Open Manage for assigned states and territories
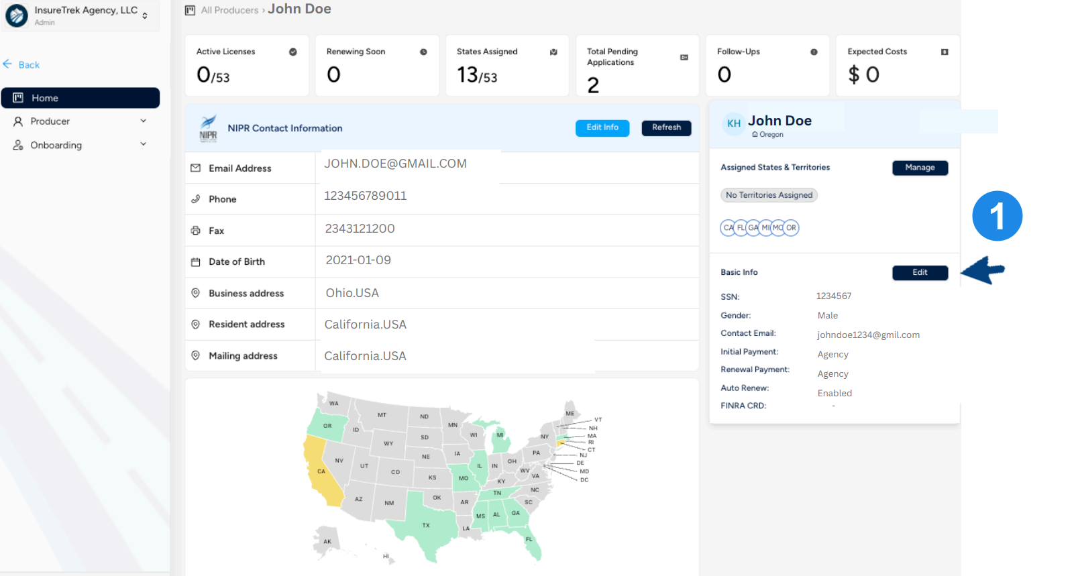 920,168
